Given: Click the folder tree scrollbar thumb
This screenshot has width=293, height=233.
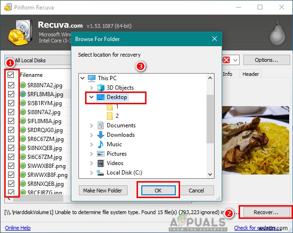Looking at the screenshot, I should (210, 119).
